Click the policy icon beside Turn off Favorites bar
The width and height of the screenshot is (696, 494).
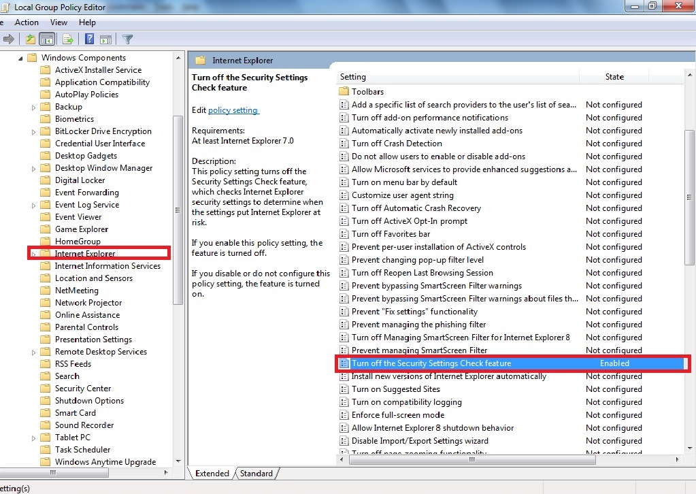(344, 234)
